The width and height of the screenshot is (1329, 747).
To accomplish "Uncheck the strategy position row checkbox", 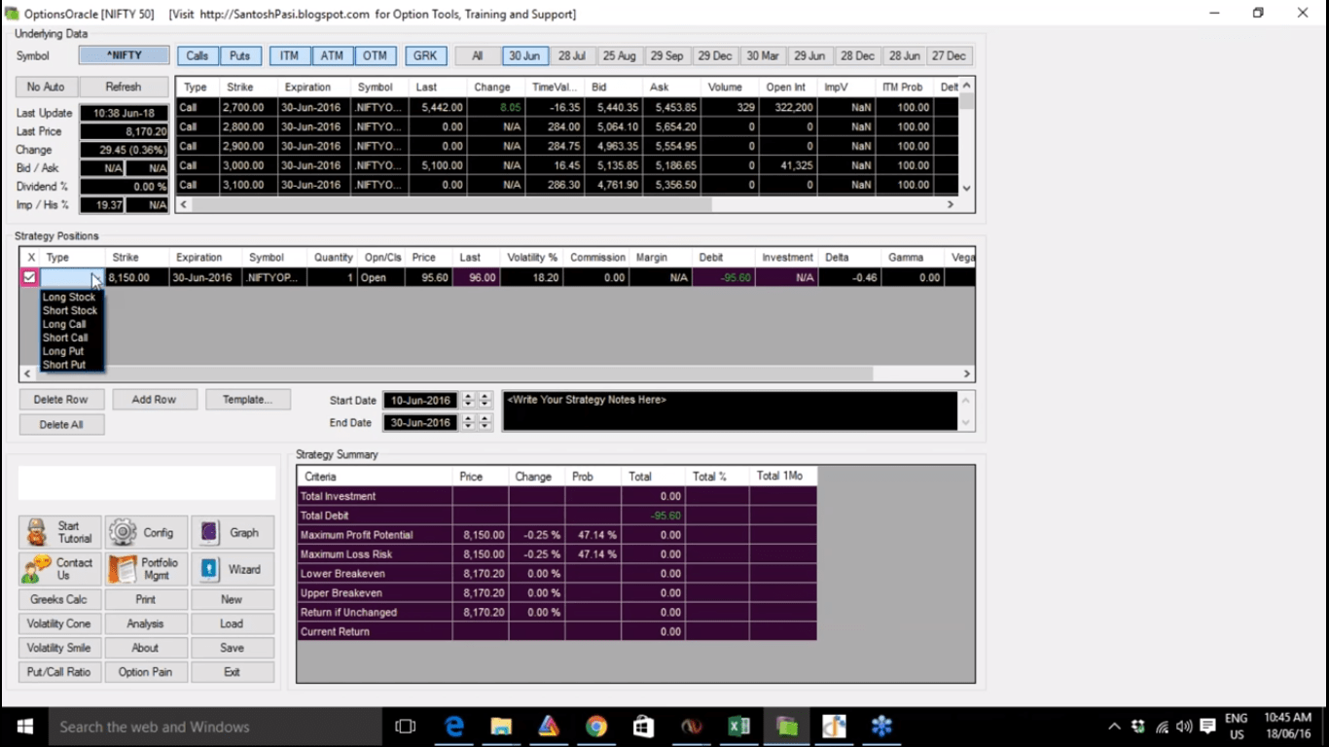I will (29, 277).
